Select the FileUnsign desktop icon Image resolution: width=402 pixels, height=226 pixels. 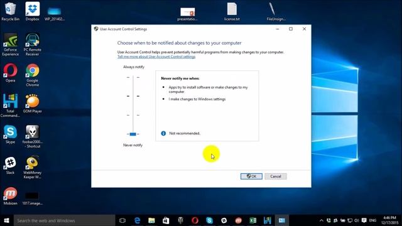276,12
